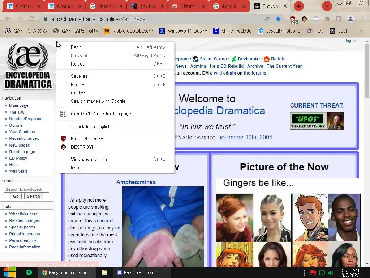Close the discord search tab

[244, 6]
